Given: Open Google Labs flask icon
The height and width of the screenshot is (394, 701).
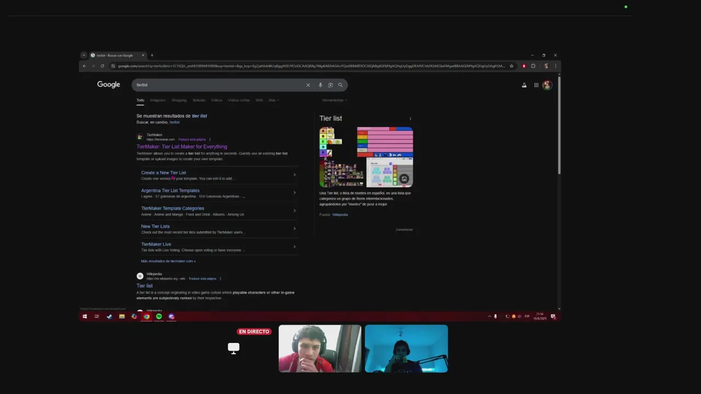Looking at the screenshot, I should tap(524, 85).
